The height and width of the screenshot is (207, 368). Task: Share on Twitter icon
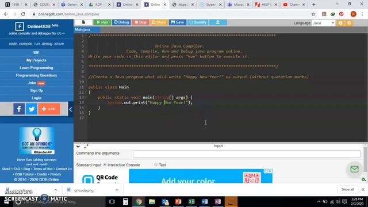[x=32, y=109]
